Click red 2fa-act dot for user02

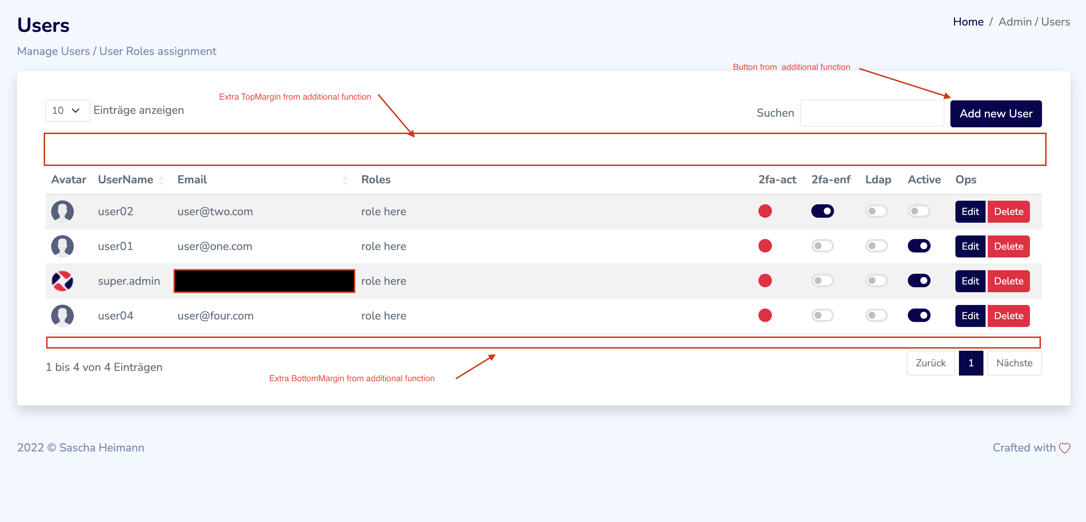(765, 211)
